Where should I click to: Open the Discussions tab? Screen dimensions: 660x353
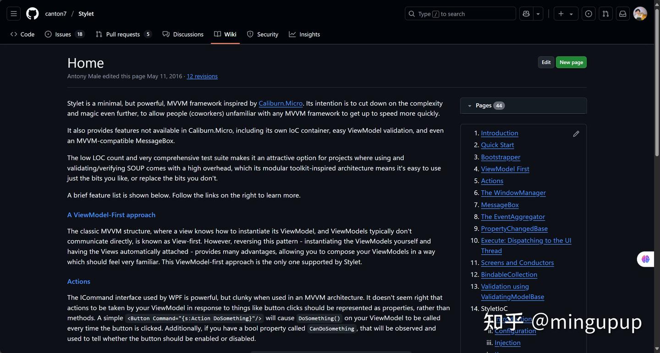point(183,34)
